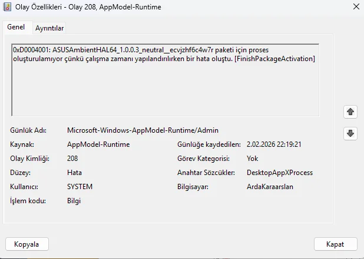Click the down arrow for next event
364x259 pixels.
(x=350, y=133)
